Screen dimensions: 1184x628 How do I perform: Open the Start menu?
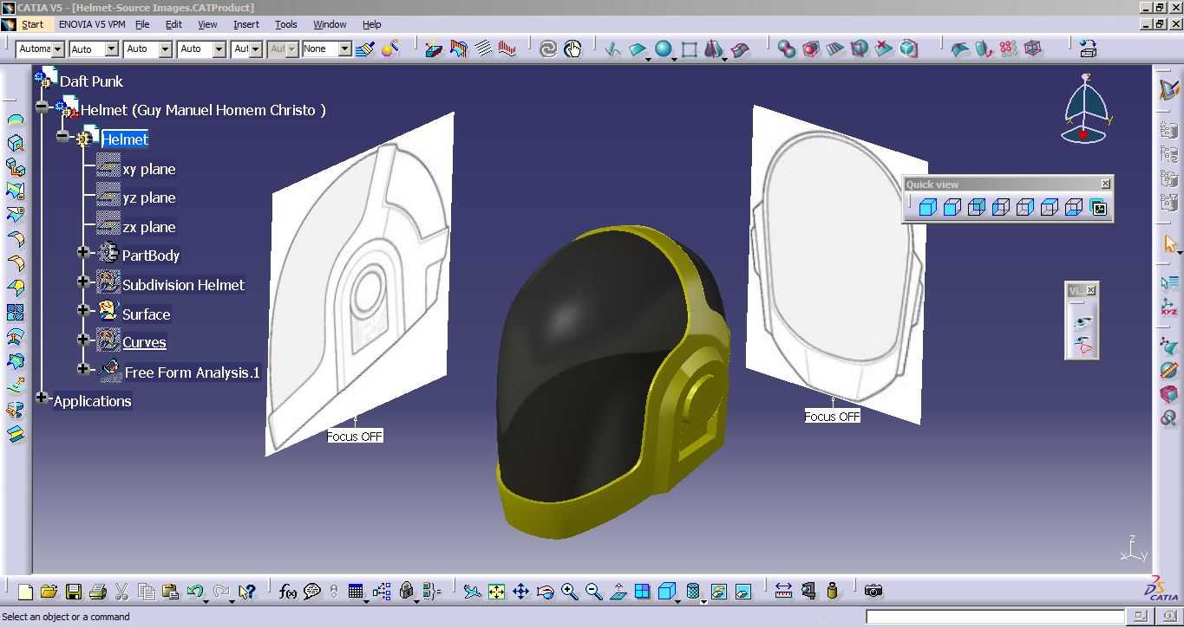click(32, 24)
